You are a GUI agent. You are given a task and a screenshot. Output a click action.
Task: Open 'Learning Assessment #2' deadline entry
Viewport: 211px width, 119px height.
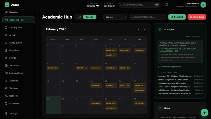pos(180,83)
